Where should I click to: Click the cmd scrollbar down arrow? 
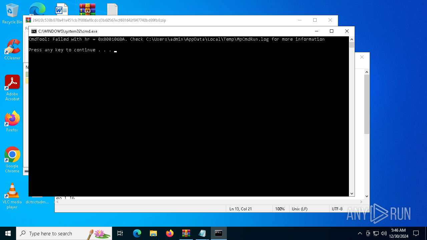point(352,194)
